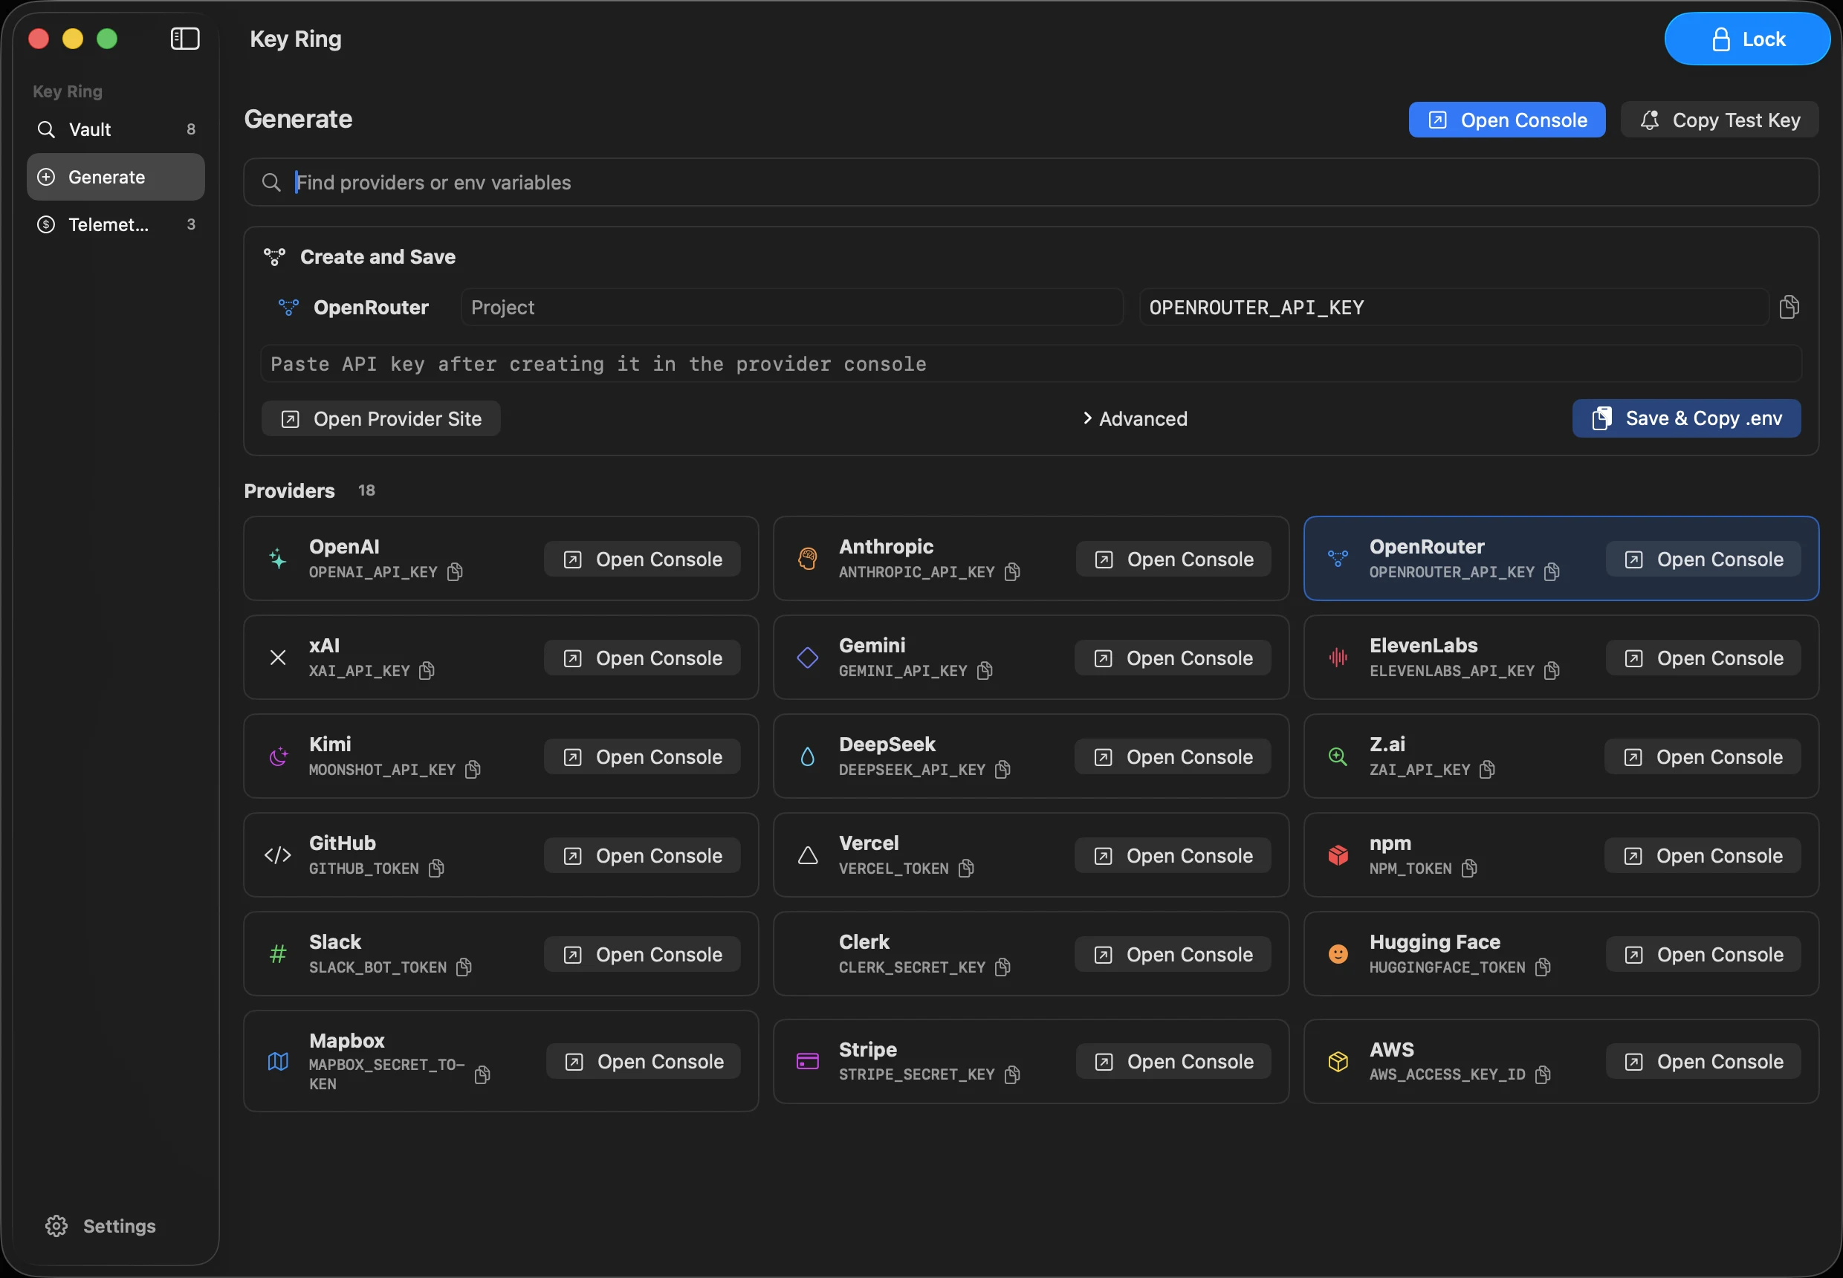Copy the HUGGINGFACE_TOKEN variable name

coord(1544,967)
